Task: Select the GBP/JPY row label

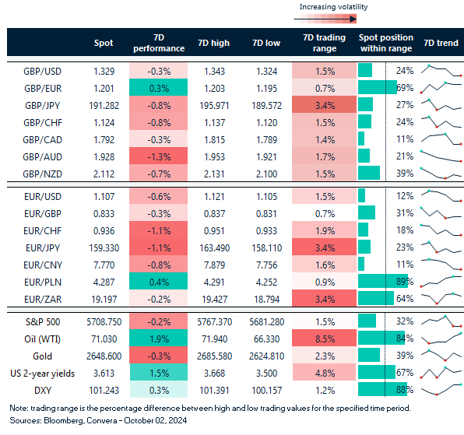Action: click(42, 106)
